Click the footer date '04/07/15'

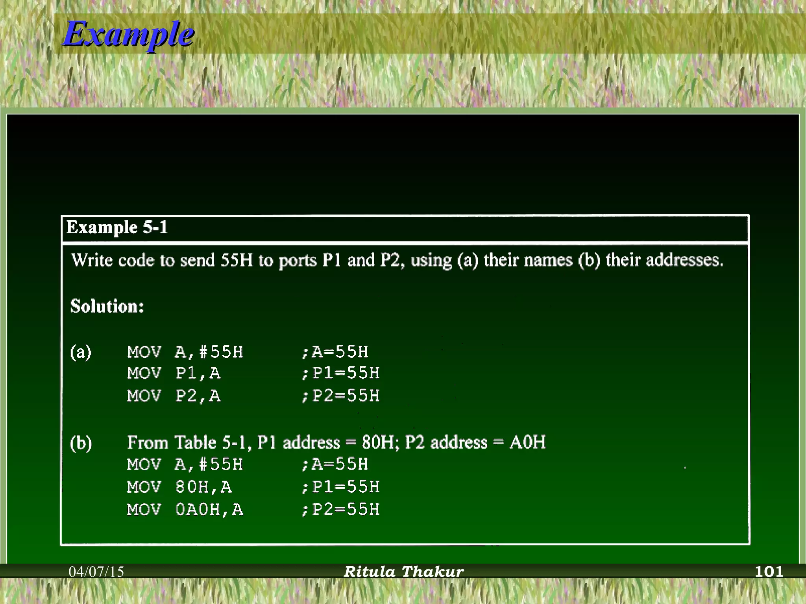click(96, 572)
